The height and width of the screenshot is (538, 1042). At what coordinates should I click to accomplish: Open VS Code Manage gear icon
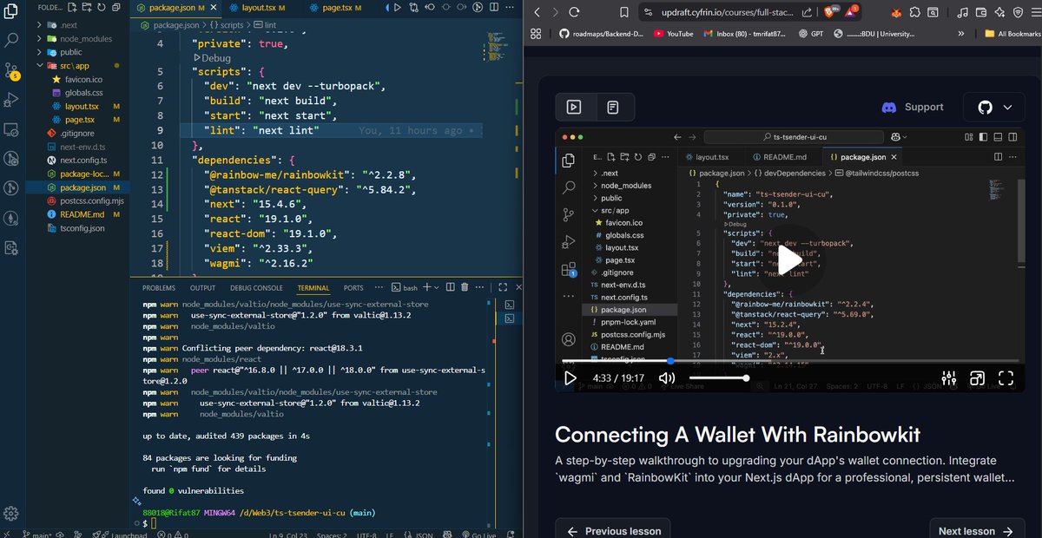coord(11,514)
